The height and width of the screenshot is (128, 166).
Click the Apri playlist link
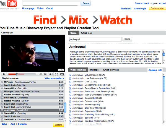13,124
